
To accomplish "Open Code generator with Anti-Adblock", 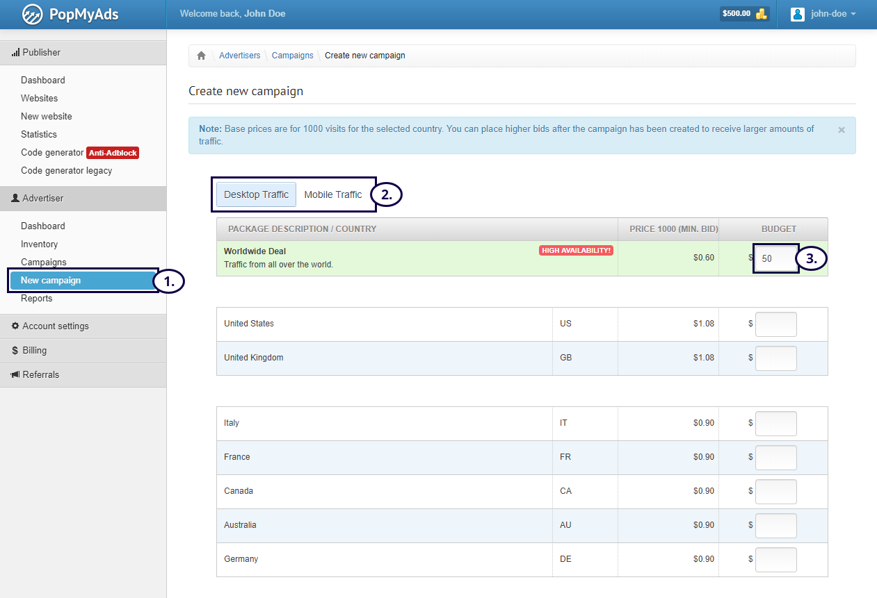I will pos(79,153).
